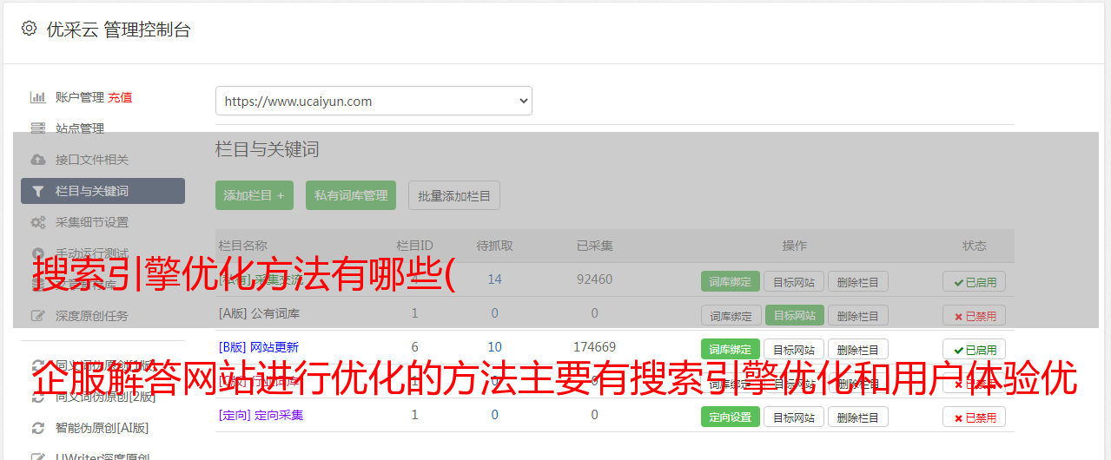The height and width of the screenshot is (460, 1111).
Task: Click 目标网站 in the 92460 row
Action: pos(794,281)
